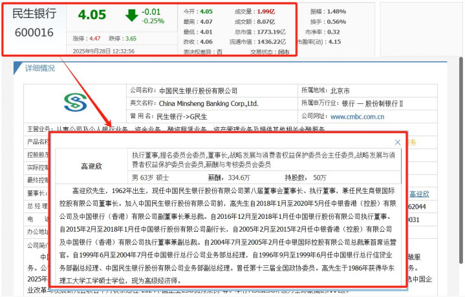465x297 pixels.
Task: Click the company logo image
Action: [75, 103]
